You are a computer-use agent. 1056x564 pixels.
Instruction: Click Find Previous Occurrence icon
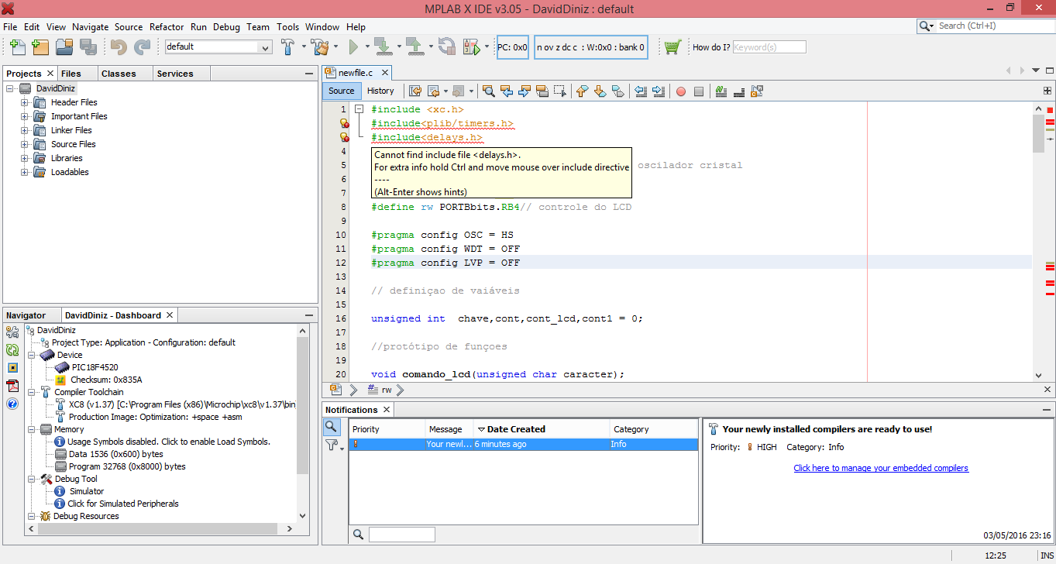click(507, 91)
